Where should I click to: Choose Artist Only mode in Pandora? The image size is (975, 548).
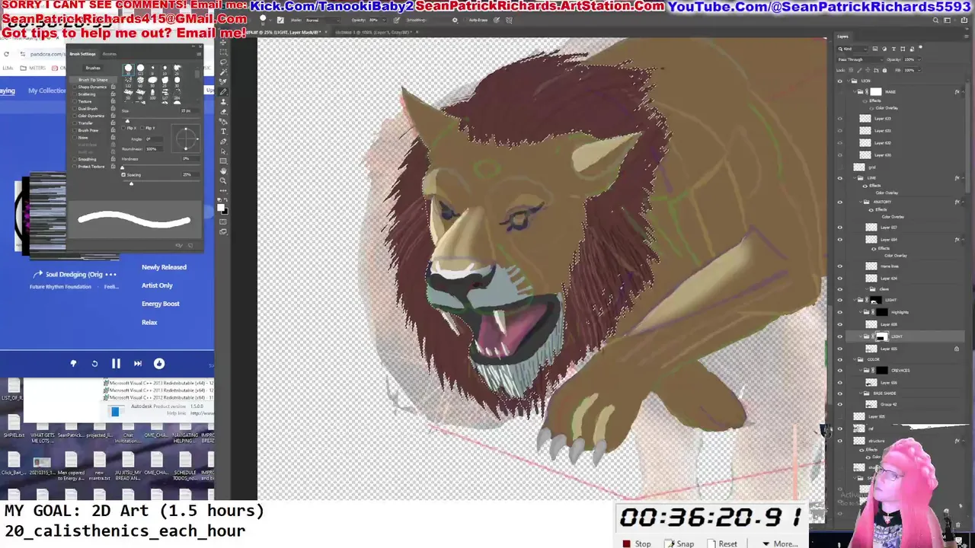(x=157, y=285)
